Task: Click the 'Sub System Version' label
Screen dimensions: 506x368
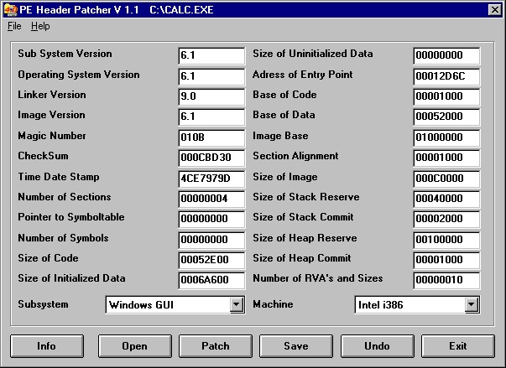Action: point(65,54)
